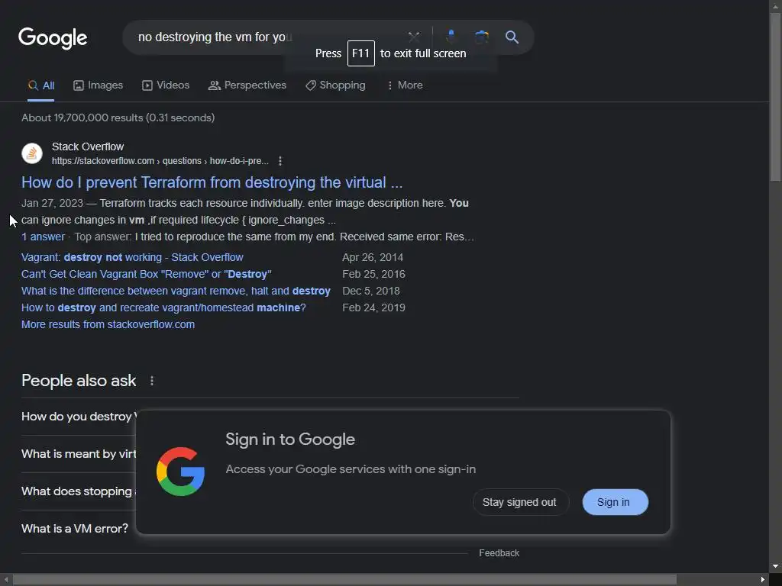Click the 'Feb 25, 2016' date
782x586 pixels.
(x=373, y=274)
